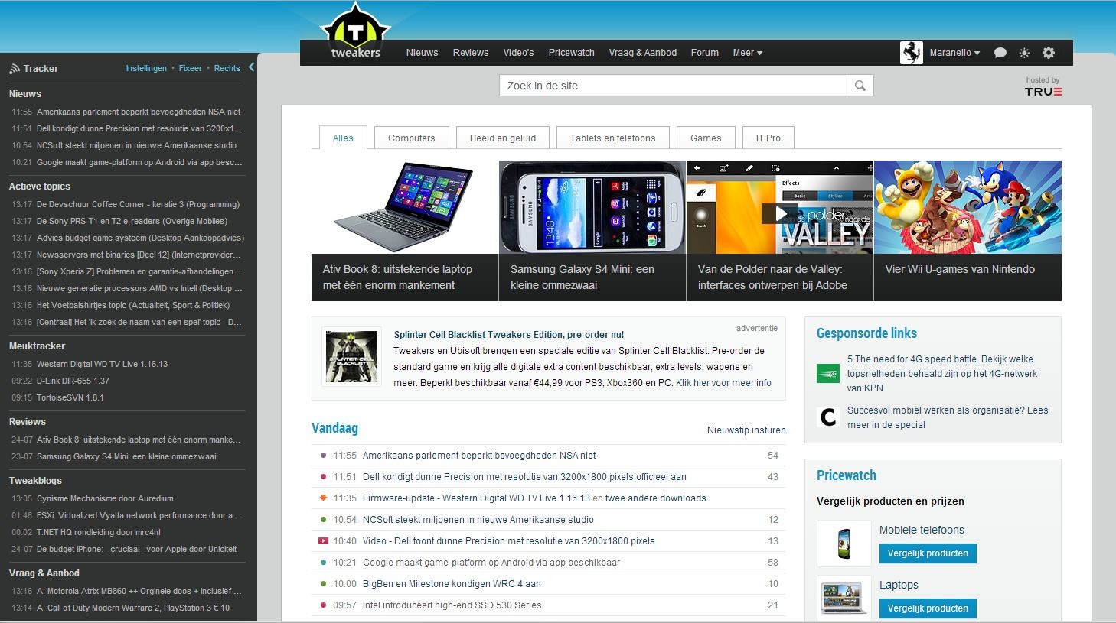Open Motorola Atrix MB860 listing
The width and height of the screenshot is (1116, 623).
(x=139, y=591)
